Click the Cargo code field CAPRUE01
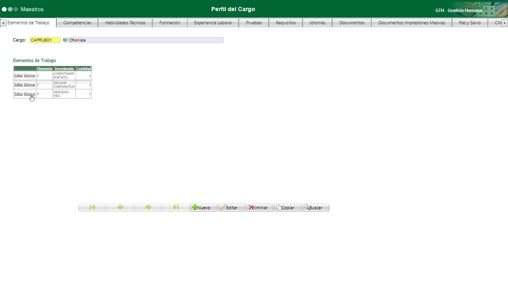 [45, 40]
